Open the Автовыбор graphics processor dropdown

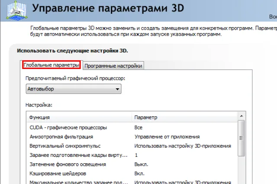[x=74, y=89]
